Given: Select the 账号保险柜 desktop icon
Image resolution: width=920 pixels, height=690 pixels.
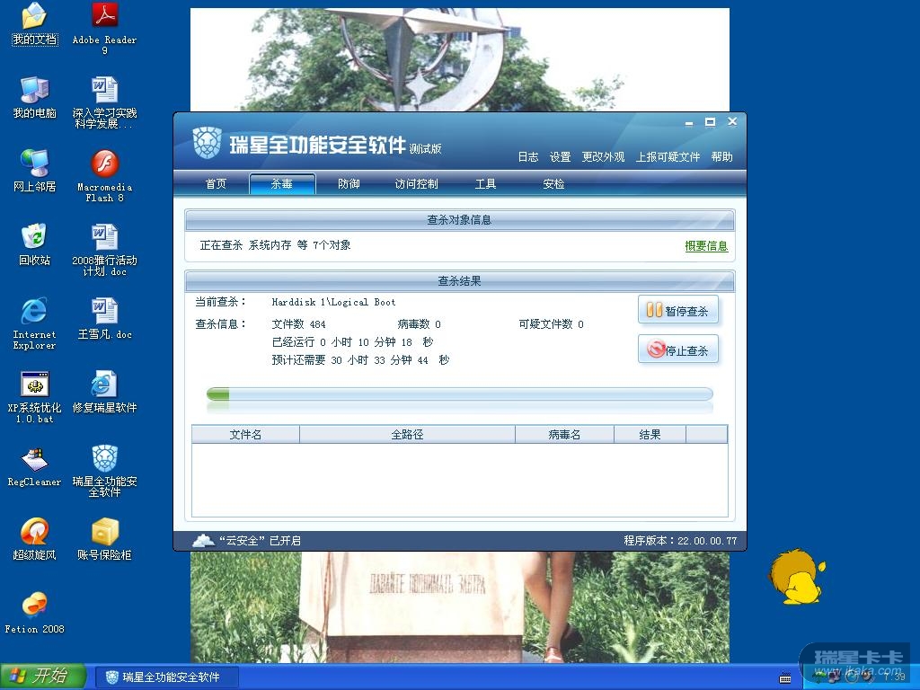Looking at the screenshot, I should [104, 539].
